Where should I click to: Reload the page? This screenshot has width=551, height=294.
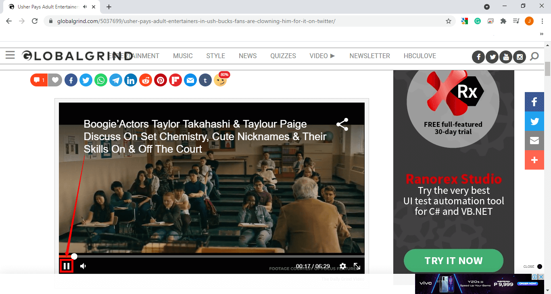[x=35, y=21]
